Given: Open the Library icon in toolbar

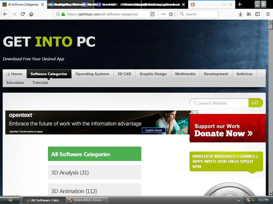Looking at the screenshot, I should (x=249, y=14).
